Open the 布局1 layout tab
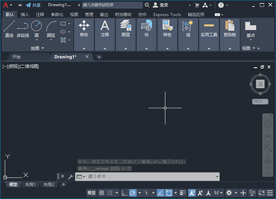This screenshot has height=199, width=276. [x=31, y=184]
